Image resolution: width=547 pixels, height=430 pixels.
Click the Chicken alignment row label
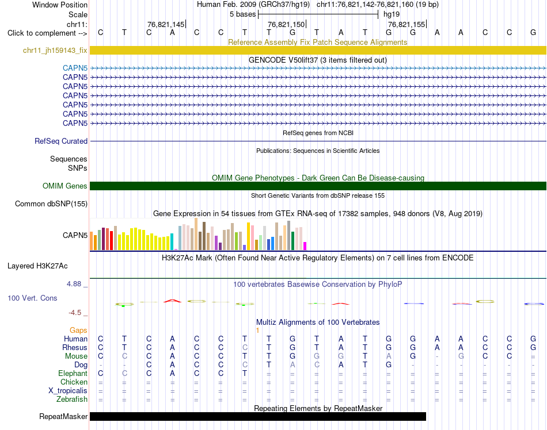74,382
